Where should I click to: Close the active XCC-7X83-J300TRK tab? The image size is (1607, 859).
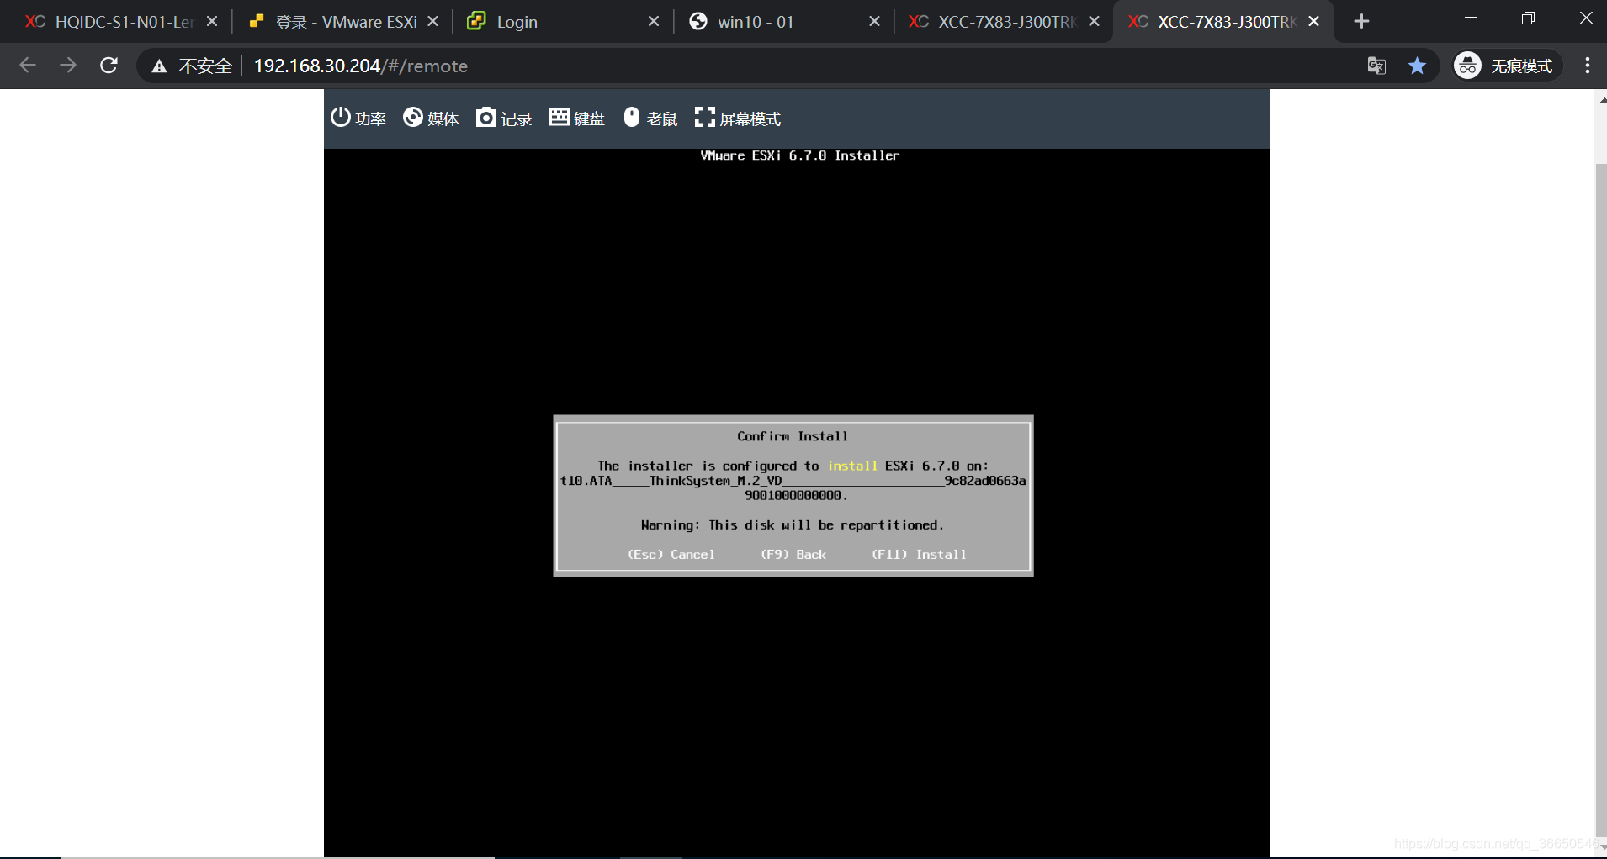pyautogui.click(x=1314, y=22)
